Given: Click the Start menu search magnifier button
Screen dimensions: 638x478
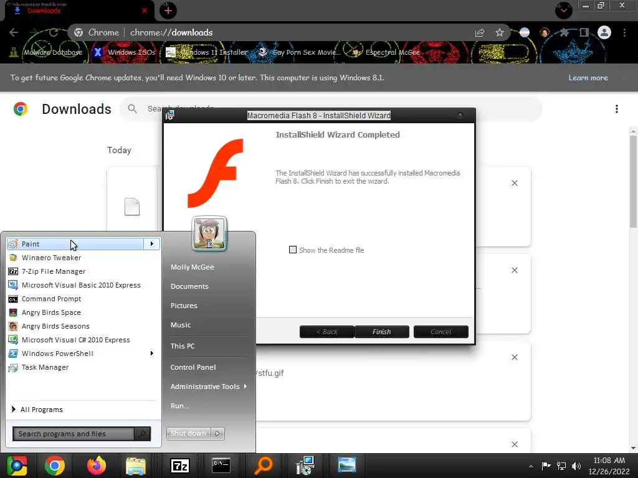Looking at the screenshot, I should pos(143,434).
